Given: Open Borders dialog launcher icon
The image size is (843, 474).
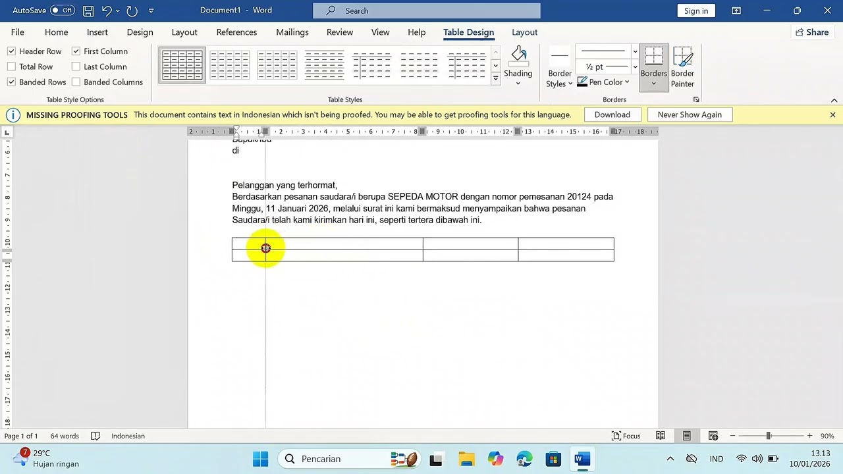Looking at the screenshot, I should [696, 99].
